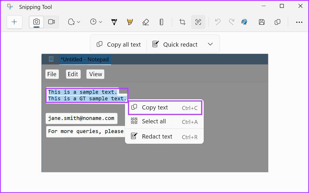Undo the last edit
Image resolution: width=309 pixels, height=193 pixels.
[217, 22]
